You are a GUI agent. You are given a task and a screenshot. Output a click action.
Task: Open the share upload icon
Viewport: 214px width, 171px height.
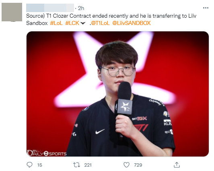point(177,165)
